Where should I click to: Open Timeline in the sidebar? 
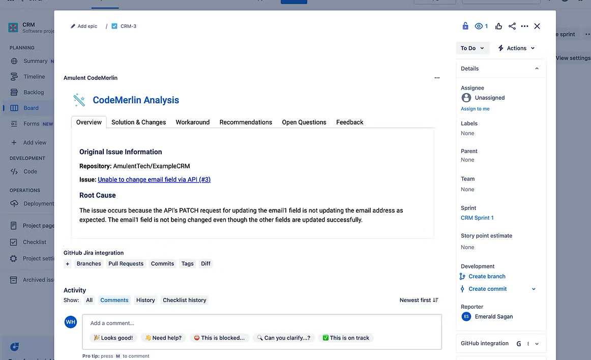coord(34,77)
